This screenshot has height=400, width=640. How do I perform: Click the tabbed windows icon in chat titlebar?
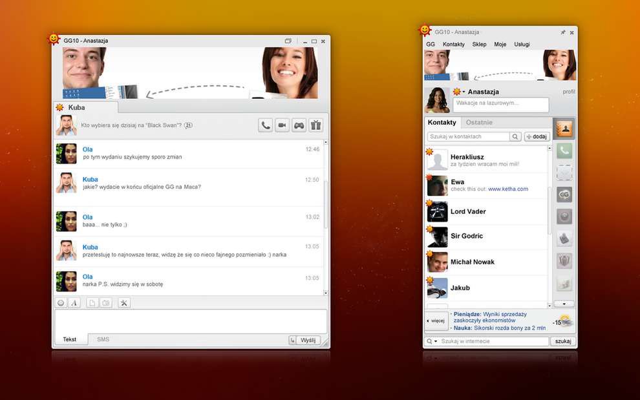(x=288, y=41)
